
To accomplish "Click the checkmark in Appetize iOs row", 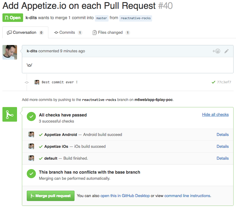I will pos(41,147).
